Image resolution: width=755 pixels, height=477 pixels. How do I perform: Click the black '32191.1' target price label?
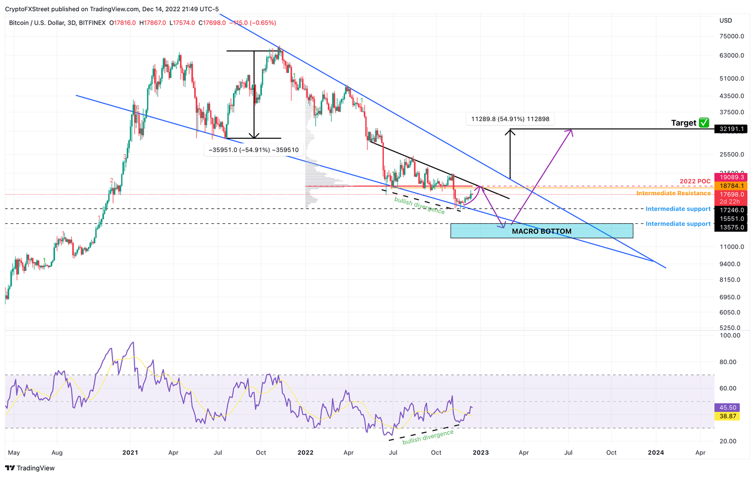(731, 129)
